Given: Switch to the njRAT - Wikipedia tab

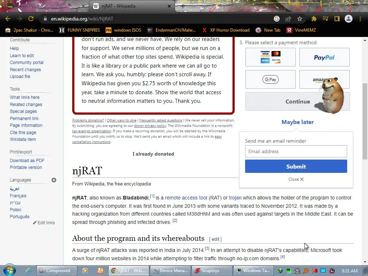Looking at the screenshot, I should click(132, 6).
